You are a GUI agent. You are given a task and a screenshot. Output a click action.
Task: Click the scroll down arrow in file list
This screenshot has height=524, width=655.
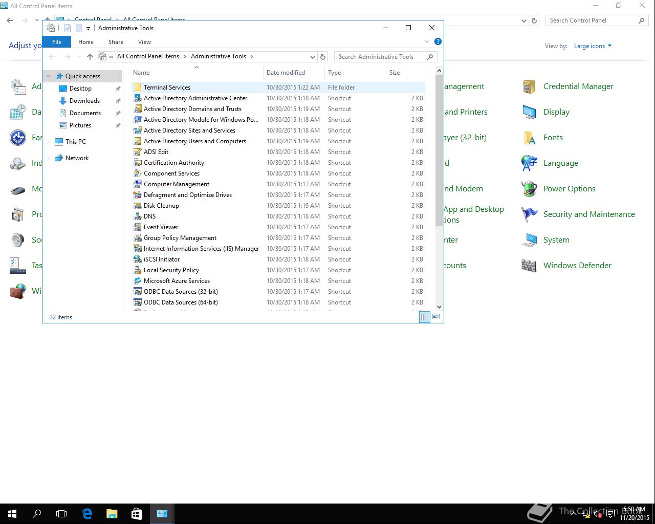tap(439, 307)
